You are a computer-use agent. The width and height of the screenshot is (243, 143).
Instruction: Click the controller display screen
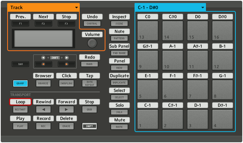[x=43, y=39]
